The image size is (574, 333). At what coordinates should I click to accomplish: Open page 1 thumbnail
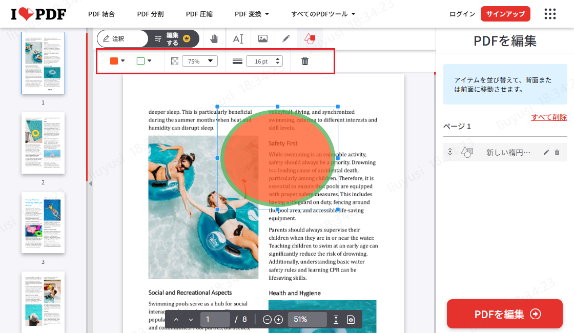[43, 63]
